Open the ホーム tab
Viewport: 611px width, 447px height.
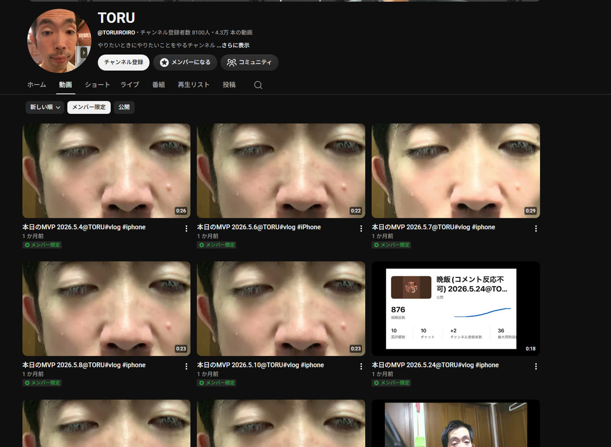click(x=37, y=85)
